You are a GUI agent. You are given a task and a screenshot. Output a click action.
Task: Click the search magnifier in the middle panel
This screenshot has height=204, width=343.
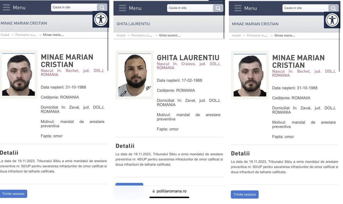[x=218, y=8]
